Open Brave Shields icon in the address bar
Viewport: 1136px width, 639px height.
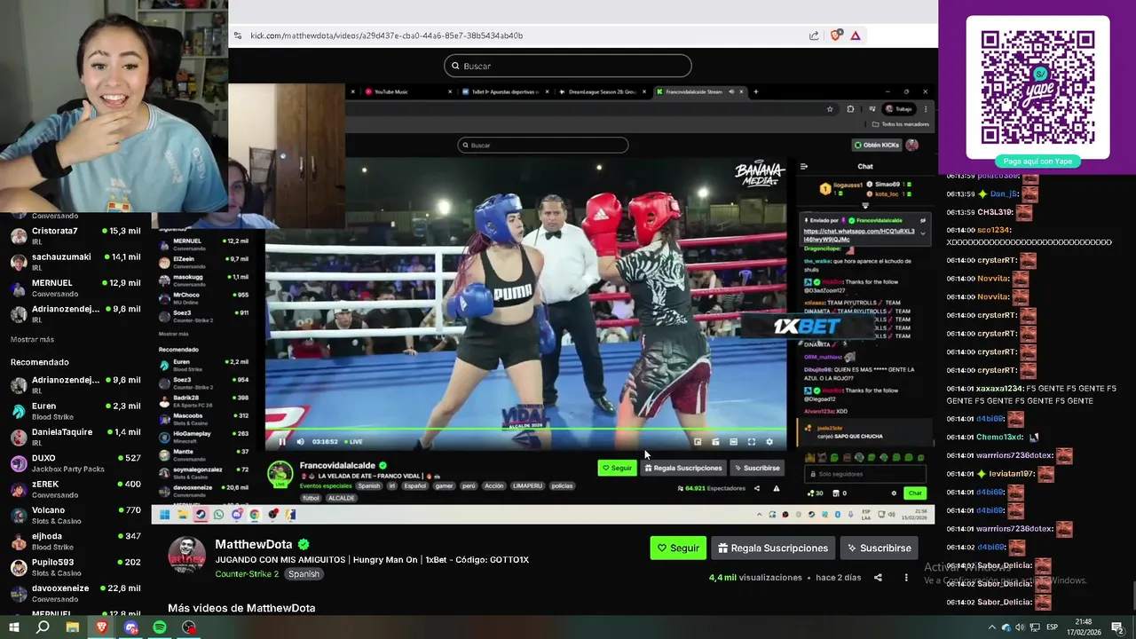pos(835,35)
